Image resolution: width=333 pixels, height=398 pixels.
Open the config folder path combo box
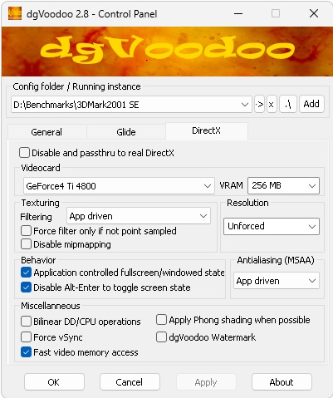[x=131, y=105]
